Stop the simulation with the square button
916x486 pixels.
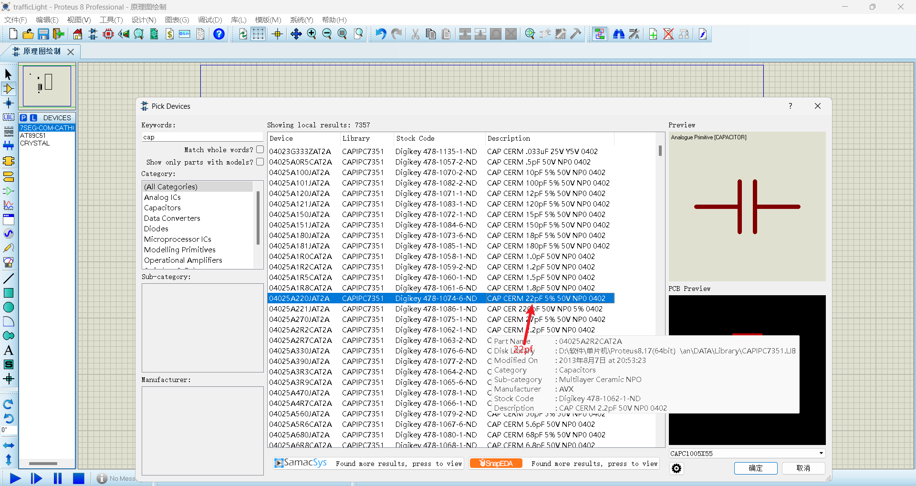tap(79, 478)
